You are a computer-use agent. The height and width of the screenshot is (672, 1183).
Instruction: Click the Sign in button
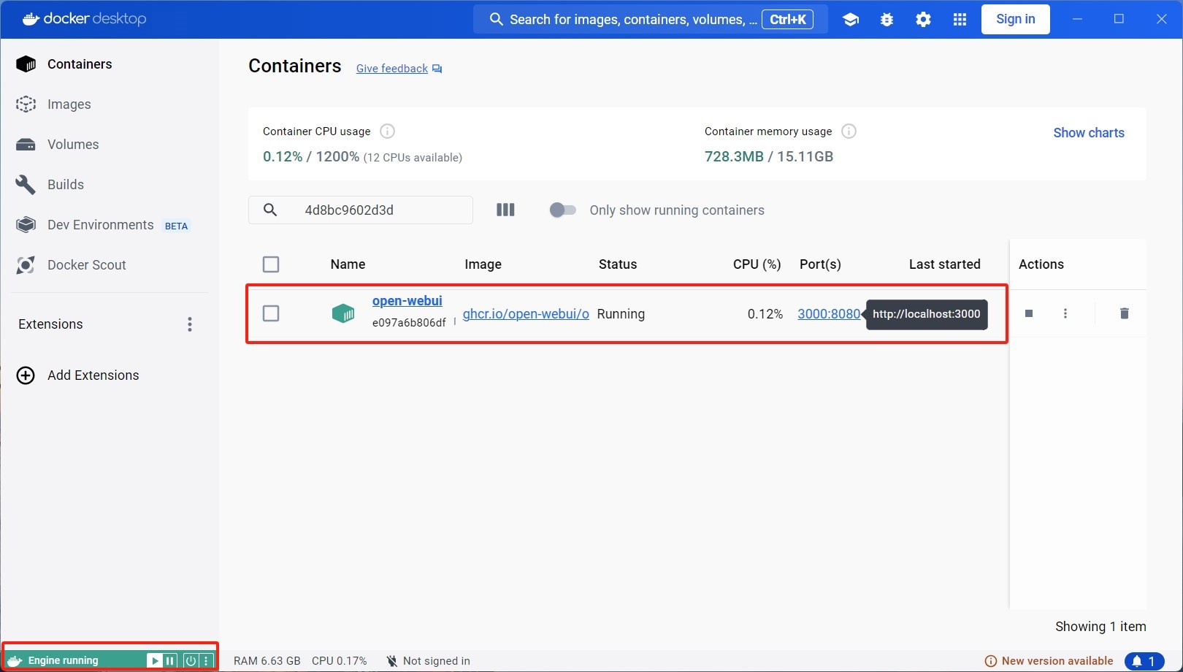point(1016,19)
